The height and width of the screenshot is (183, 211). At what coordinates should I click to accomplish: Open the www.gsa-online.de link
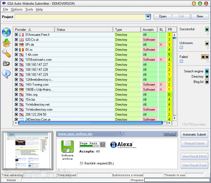(x=75, y=134)
